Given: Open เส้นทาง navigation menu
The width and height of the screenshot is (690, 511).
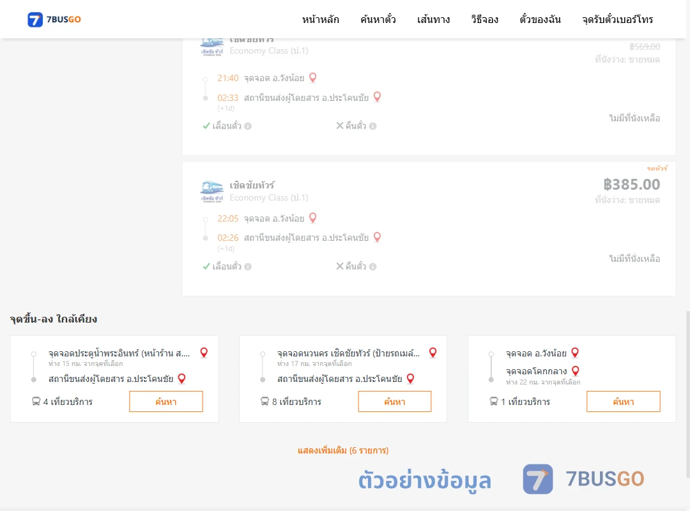Looking at the screenshot, I should (433, 19).
